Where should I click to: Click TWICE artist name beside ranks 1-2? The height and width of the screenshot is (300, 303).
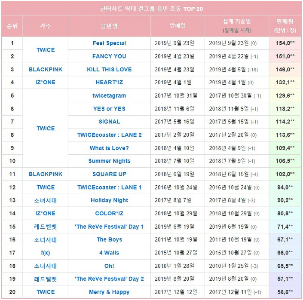(46, 50)
